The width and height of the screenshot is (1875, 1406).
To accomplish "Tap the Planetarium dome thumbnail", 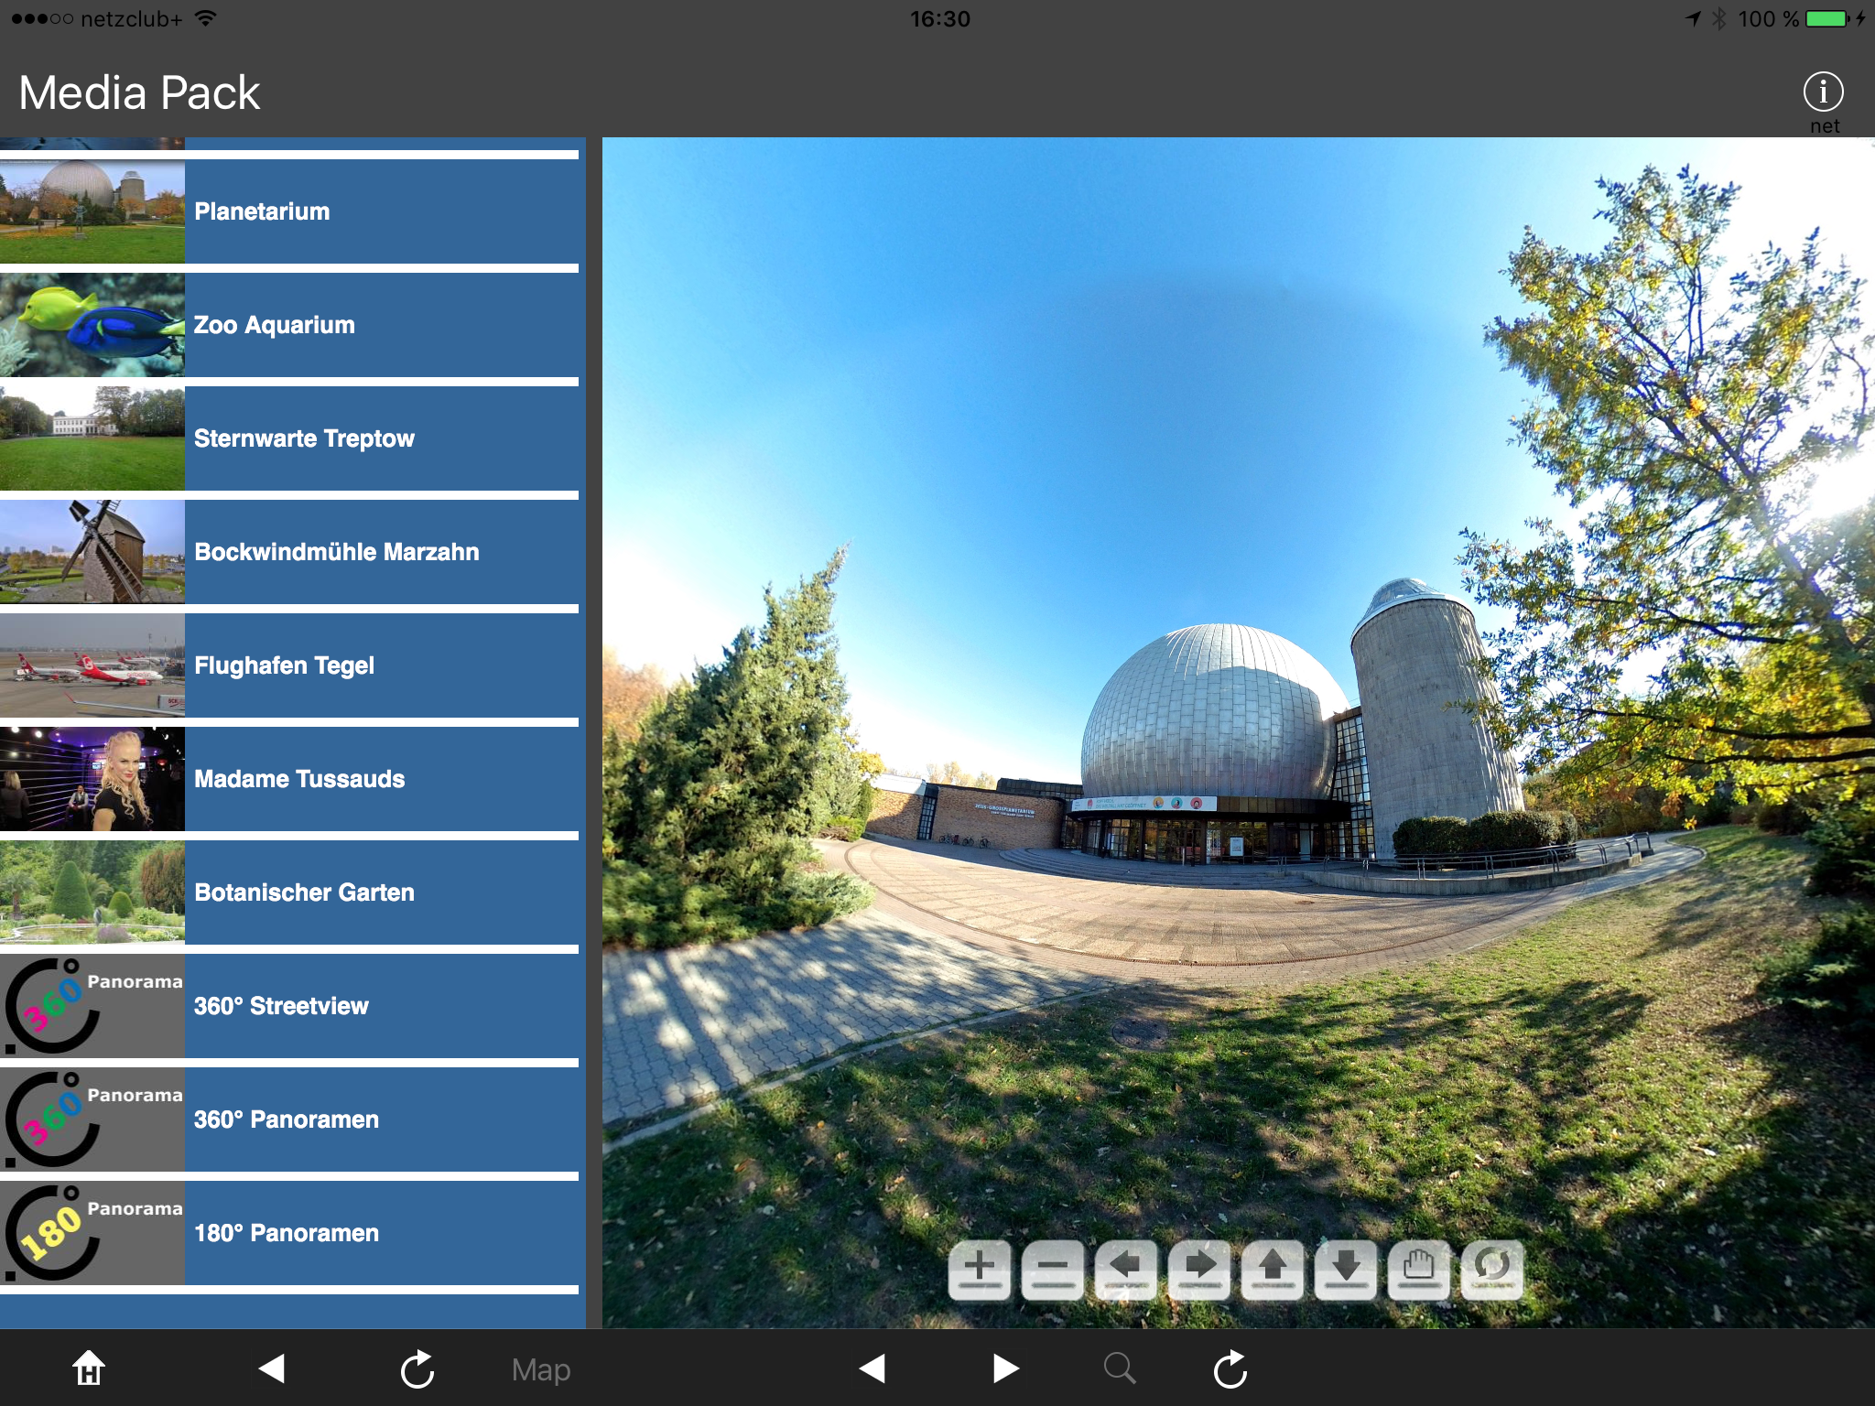I will point(92,211).
